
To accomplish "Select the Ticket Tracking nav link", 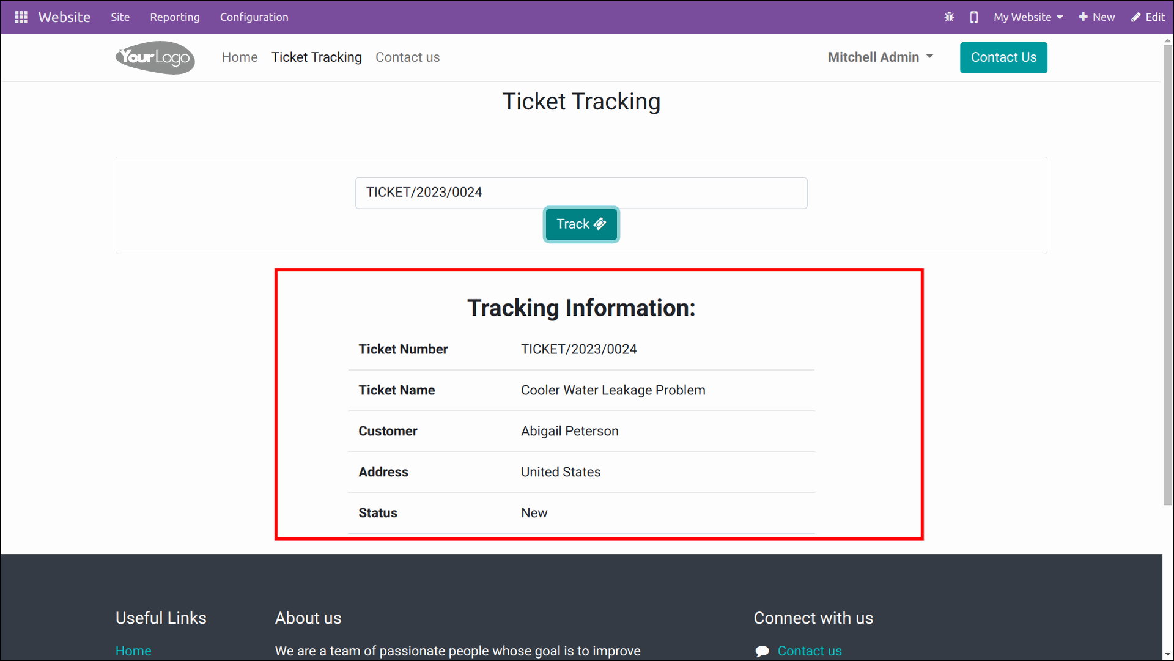I will [x=317, y=57].
